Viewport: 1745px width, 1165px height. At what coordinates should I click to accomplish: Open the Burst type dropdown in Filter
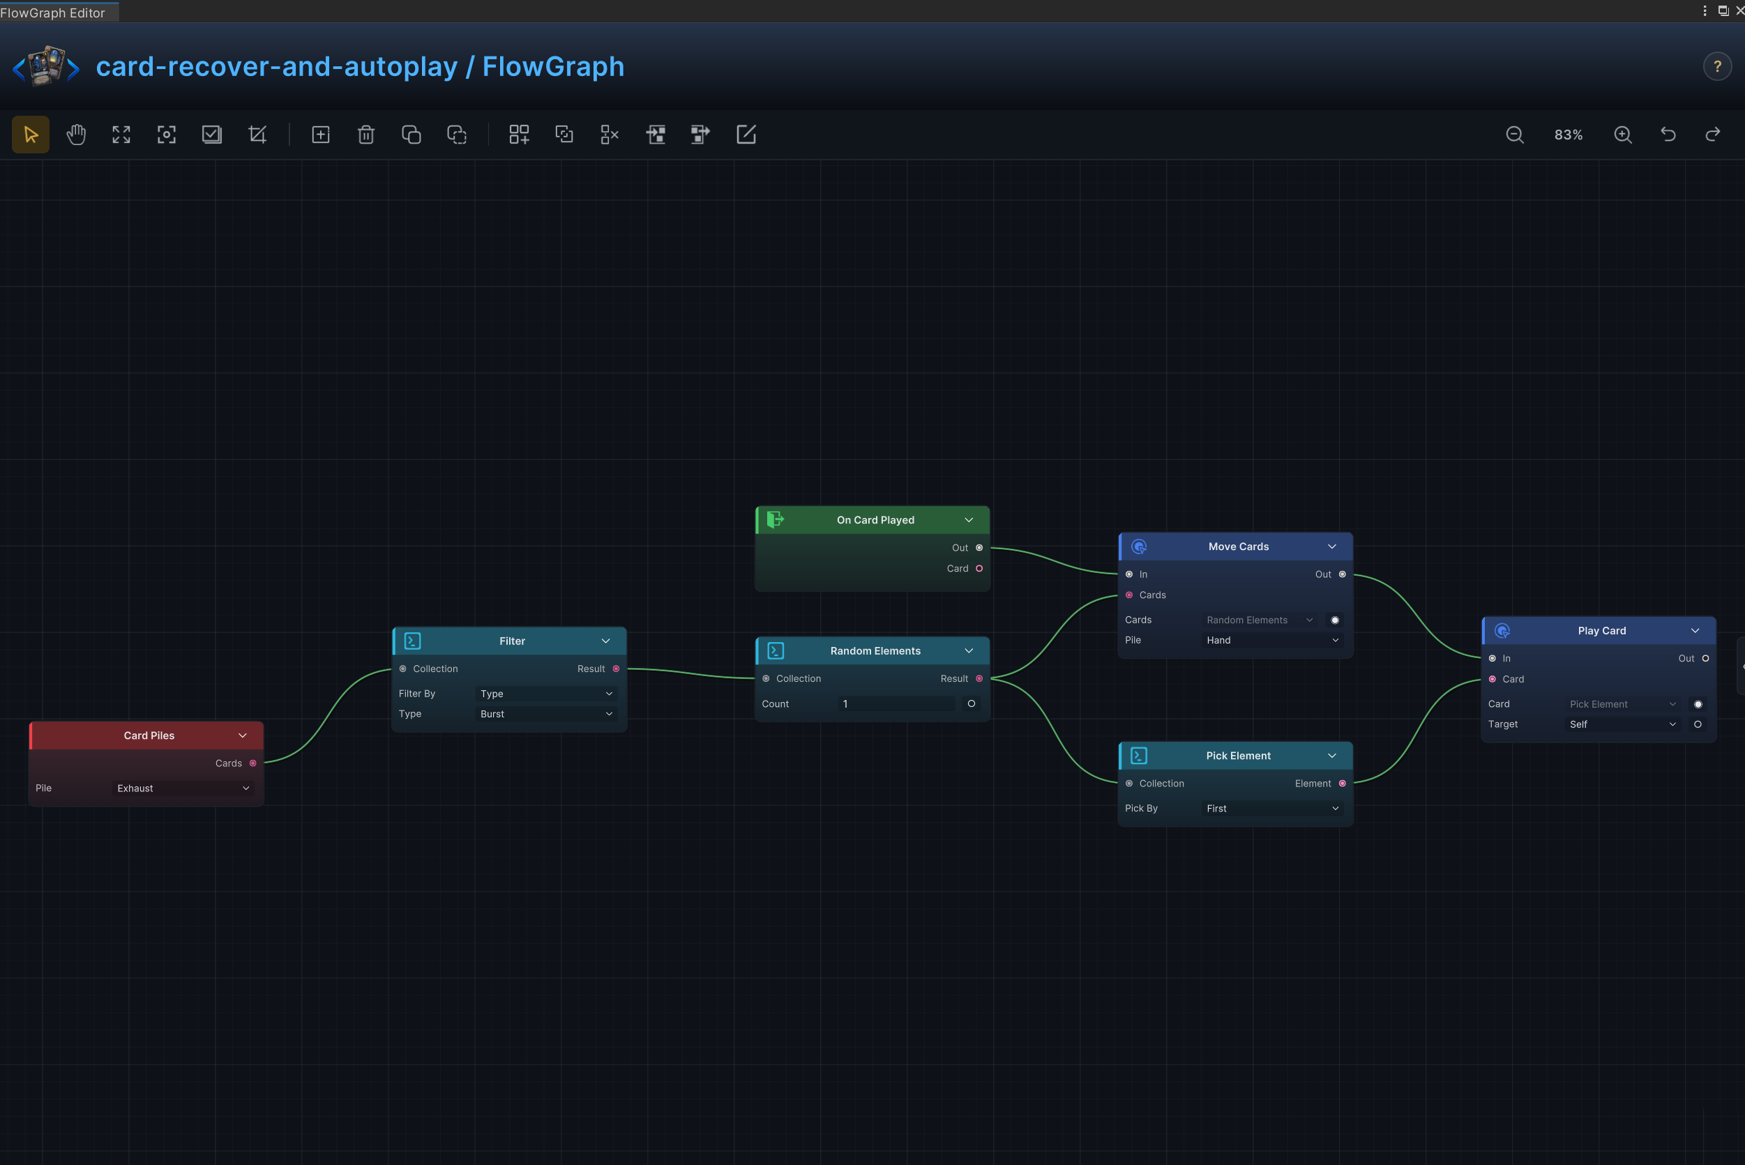point(546,713)
